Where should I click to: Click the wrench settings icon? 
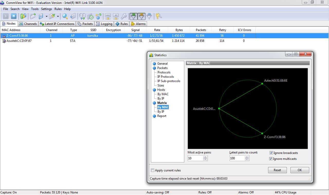coord(124,16)
